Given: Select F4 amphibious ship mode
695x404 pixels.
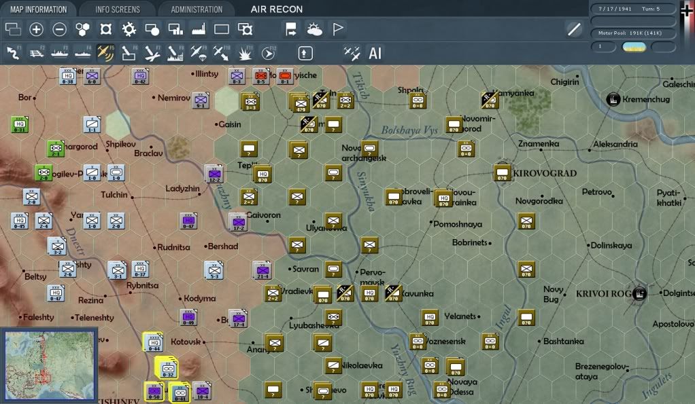Looking at the screenshot, I should (82, 53).
